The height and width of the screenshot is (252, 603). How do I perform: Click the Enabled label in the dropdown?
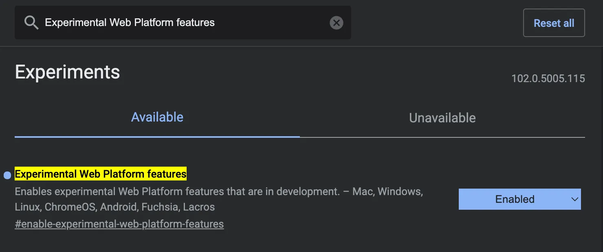pos(515,199)
